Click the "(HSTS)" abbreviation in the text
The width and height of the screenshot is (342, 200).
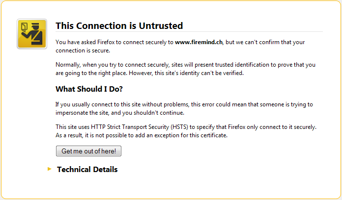179,127
